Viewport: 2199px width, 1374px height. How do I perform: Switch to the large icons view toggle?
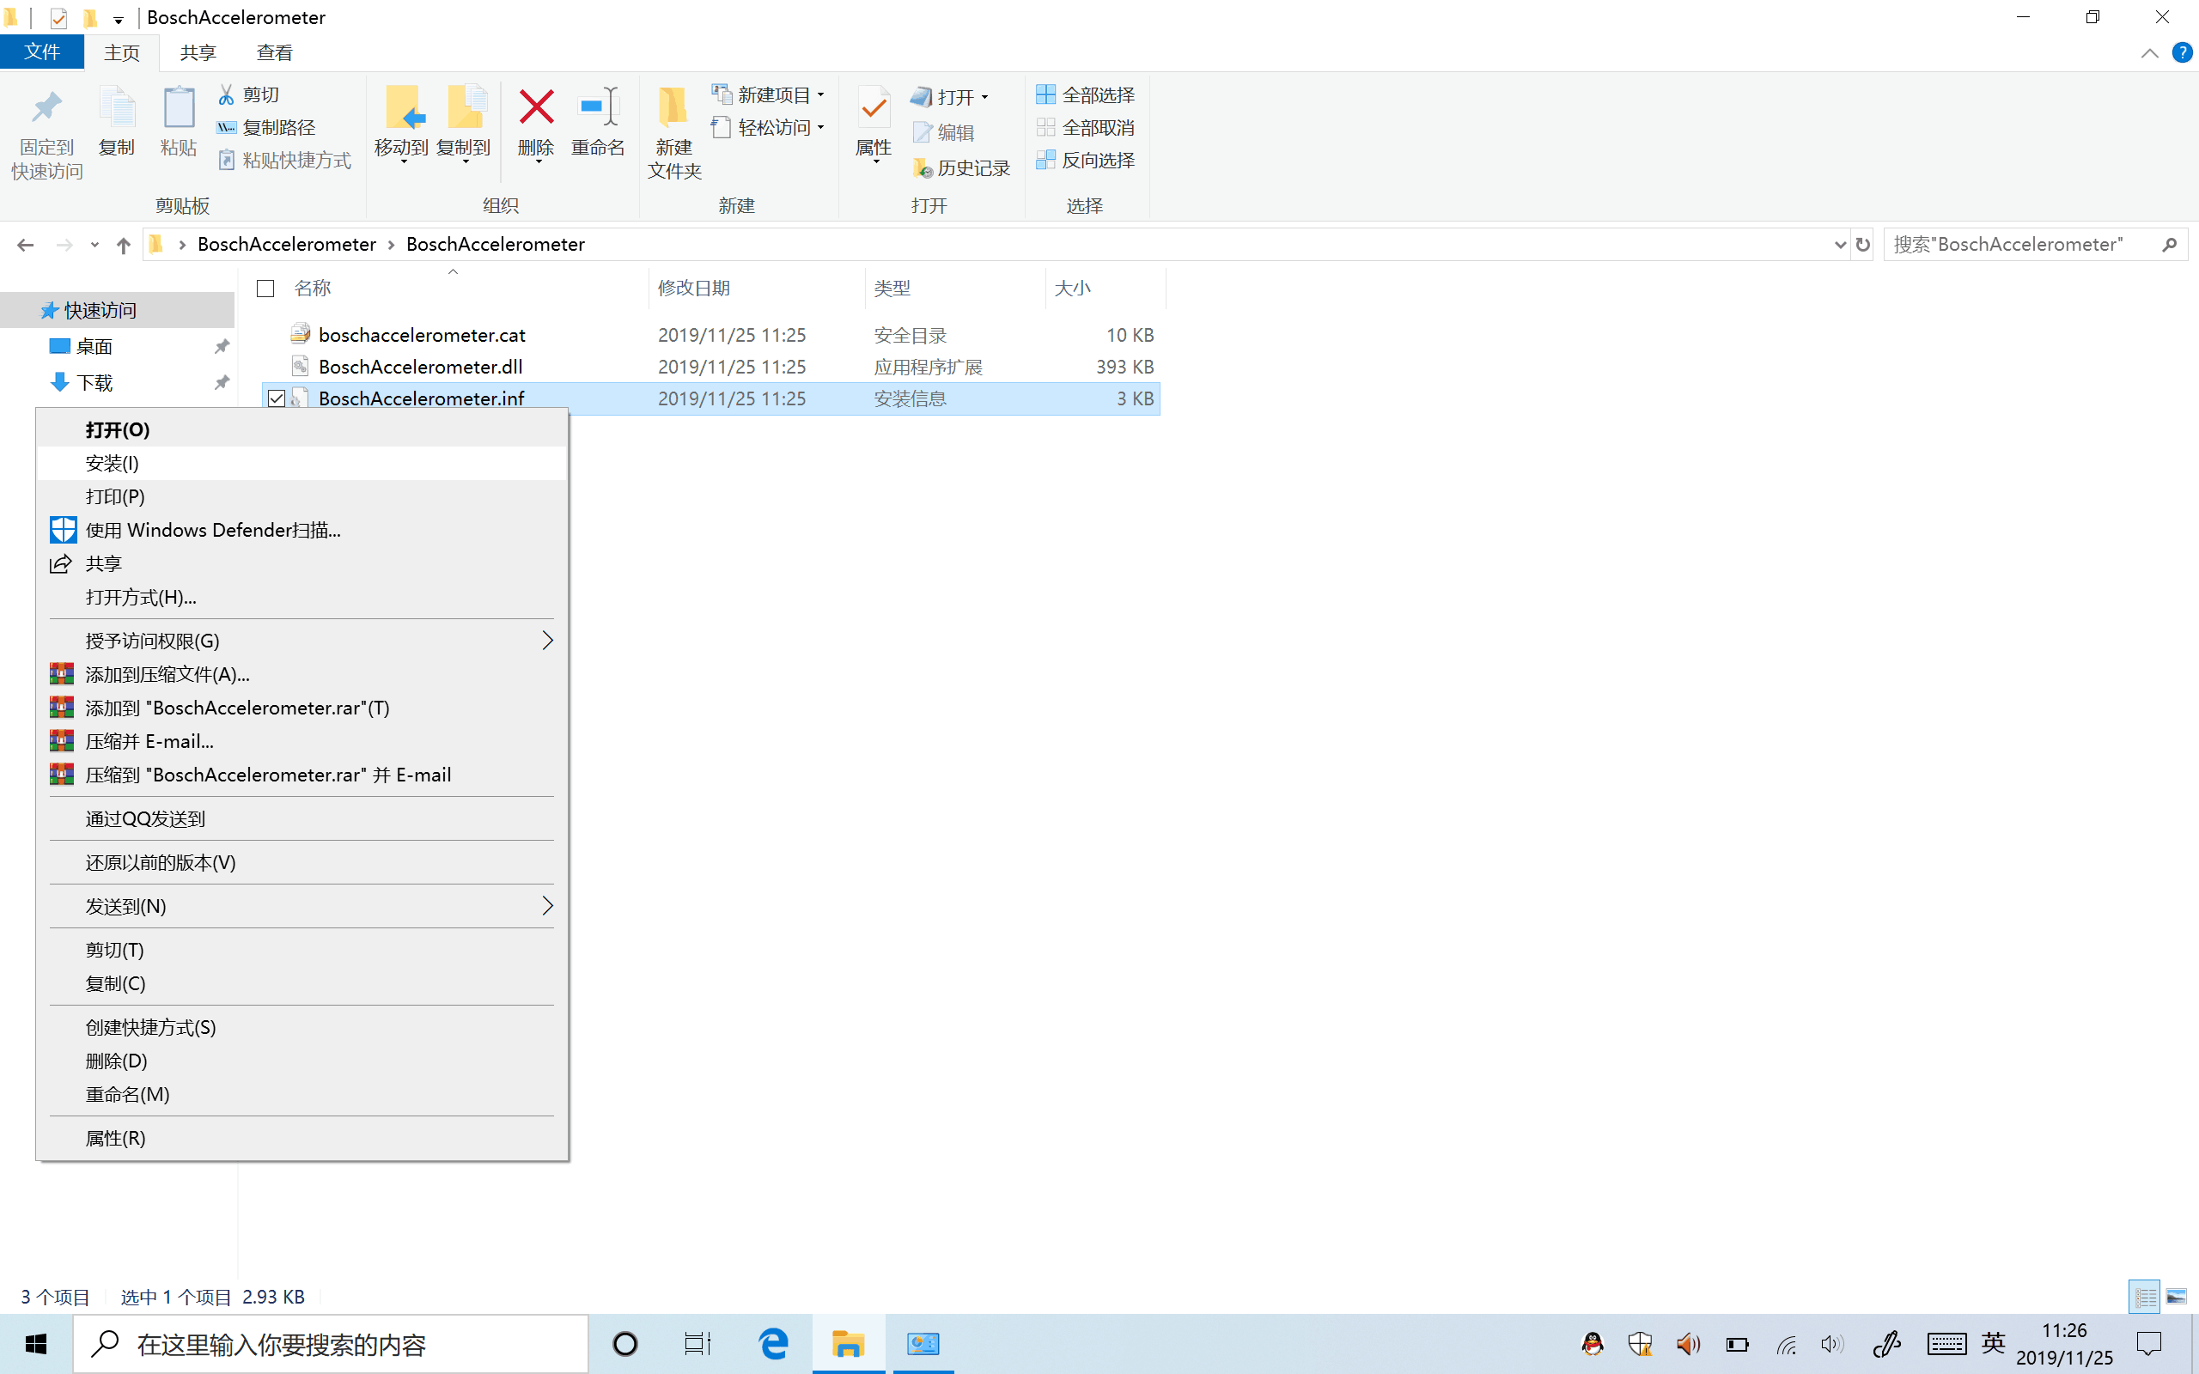[x=2175, y=1297]
